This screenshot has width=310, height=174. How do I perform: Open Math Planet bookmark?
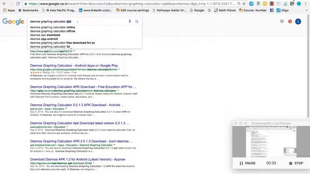225,10
